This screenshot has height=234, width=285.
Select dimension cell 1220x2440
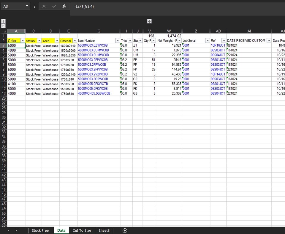pyautogui.click(x=68, y=74)
